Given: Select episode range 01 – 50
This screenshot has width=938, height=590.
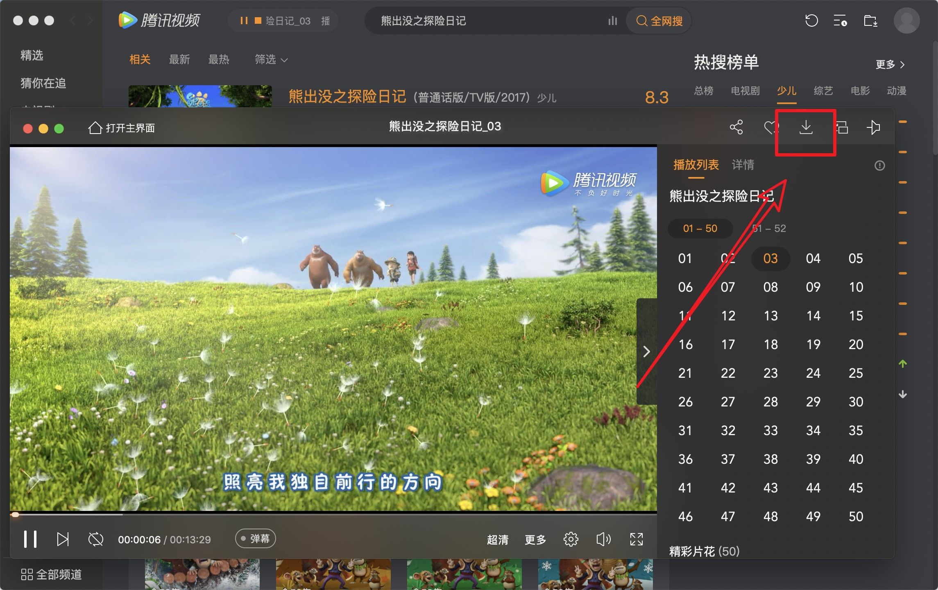Looking at the screenshot, I should pyautogui.click(x=700, y=228).
